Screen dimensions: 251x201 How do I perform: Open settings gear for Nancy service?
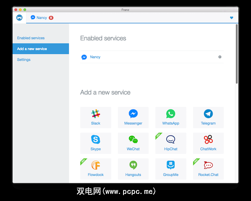220,57
